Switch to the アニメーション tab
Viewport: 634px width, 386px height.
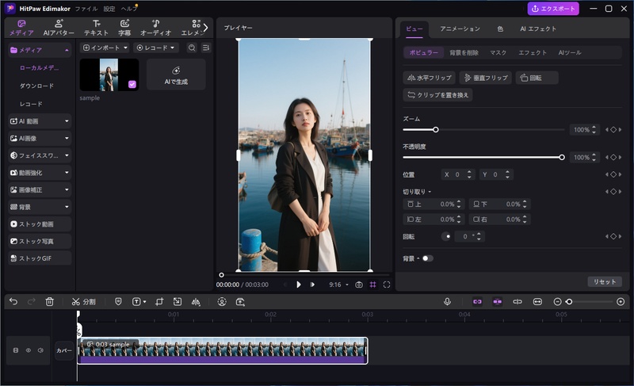click(x=460, y=29)
